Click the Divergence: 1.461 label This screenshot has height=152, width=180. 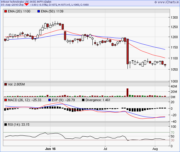point(98,100)
